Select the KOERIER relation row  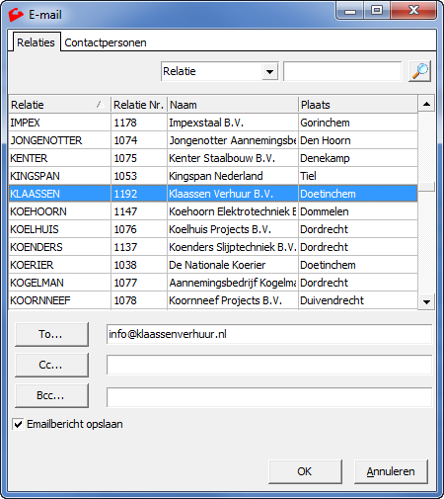pos(213,265)
